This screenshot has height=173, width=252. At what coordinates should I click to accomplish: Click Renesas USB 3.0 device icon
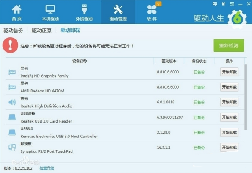pyautogui.click(x=12, y=132)
